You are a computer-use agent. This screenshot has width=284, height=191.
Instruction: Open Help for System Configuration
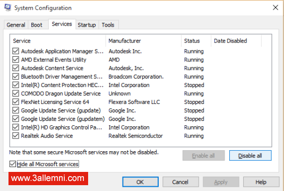261,182
